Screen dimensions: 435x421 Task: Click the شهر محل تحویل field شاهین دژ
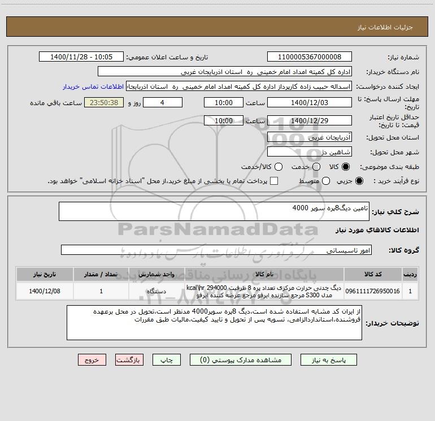click(310, 151)
